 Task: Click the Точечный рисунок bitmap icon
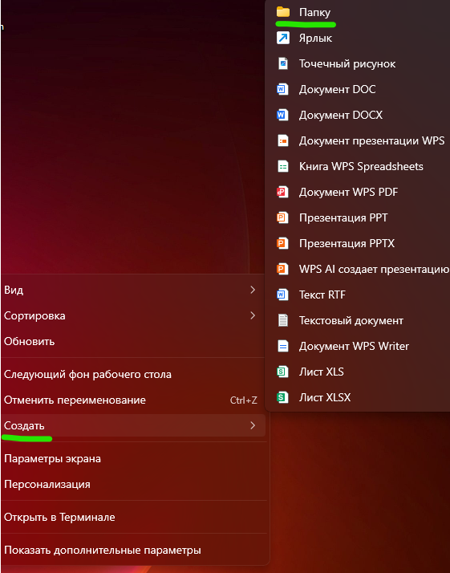(282, 63)
